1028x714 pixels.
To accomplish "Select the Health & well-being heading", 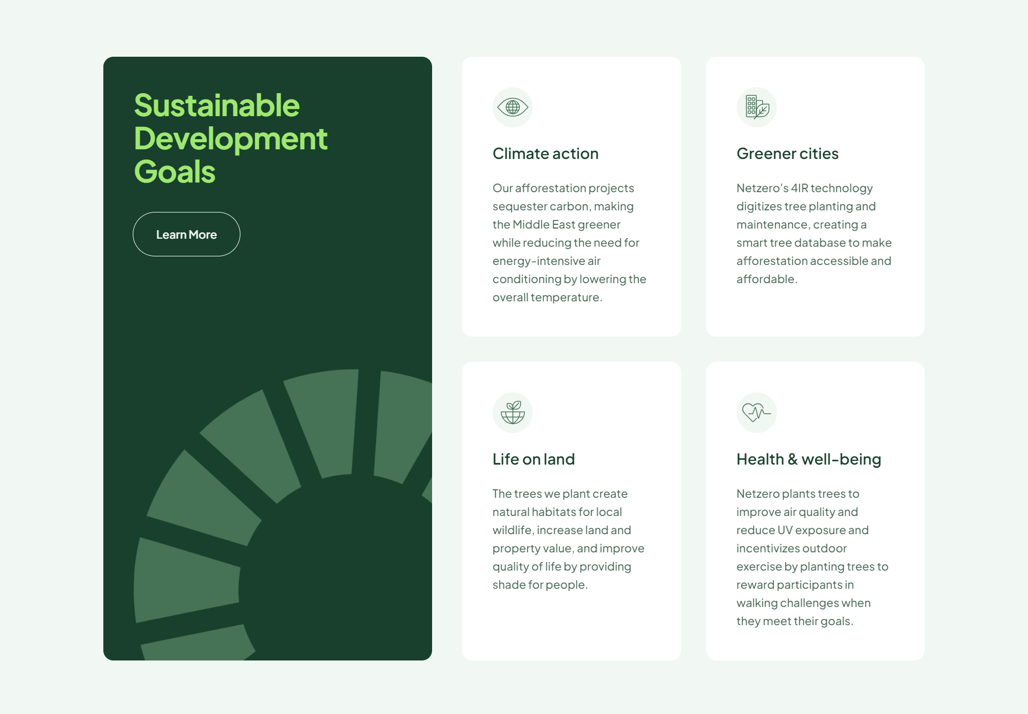I will [x=808, y=459].
